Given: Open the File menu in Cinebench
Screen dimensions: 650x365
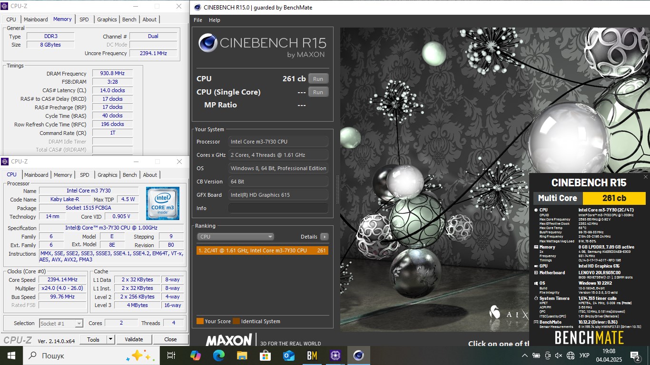Looking at the screenshot, I should point(198,20).
